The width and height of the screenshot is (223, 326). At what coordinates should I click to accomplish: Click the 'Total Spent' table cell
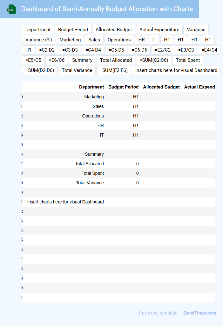[93, 174]
